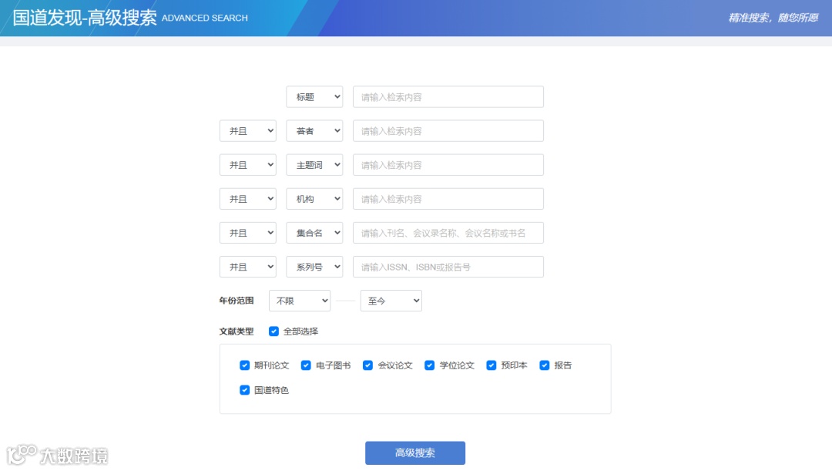Open the 并且 operator dropdown beside 系列号
The image size is (832, 471).
pyautogui.click(x=248, y=267)
